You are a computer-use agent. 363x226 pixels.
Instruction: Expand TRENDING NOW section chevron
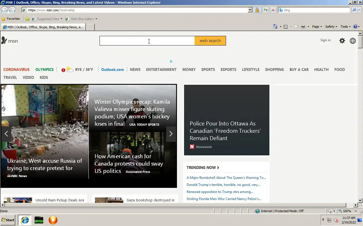218,168
